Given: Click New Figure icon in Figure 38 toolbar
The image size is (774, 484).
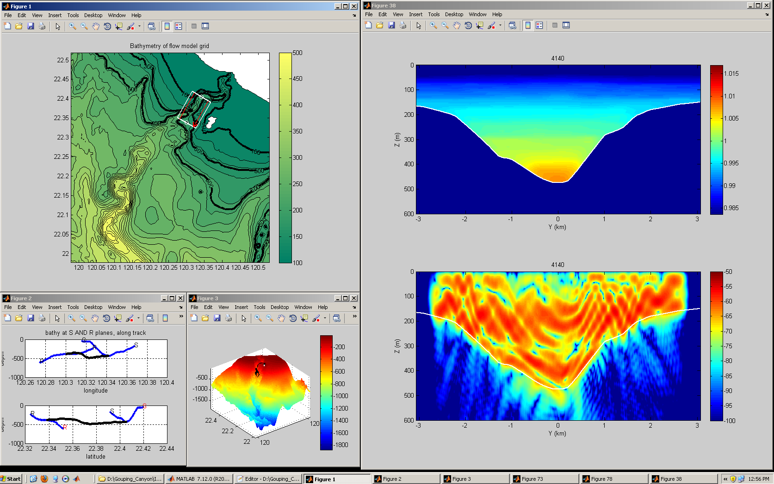Looking at the screenshot, I should point(368,25).
